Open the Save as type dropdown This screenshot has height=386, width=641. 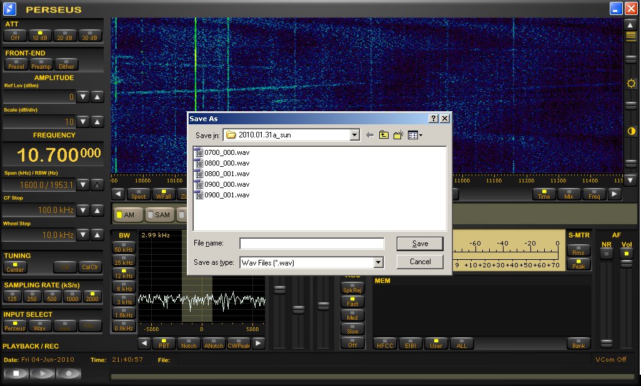(x=379, y=262)
